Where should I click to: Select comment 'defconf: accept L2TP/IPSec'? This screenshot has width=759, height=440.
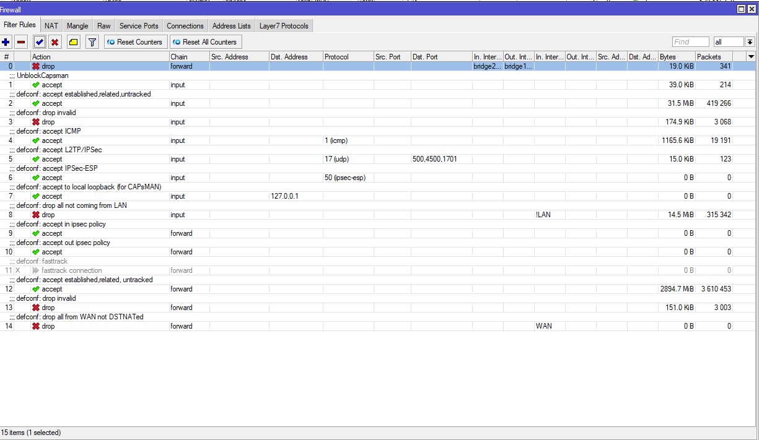click(59, 150)
